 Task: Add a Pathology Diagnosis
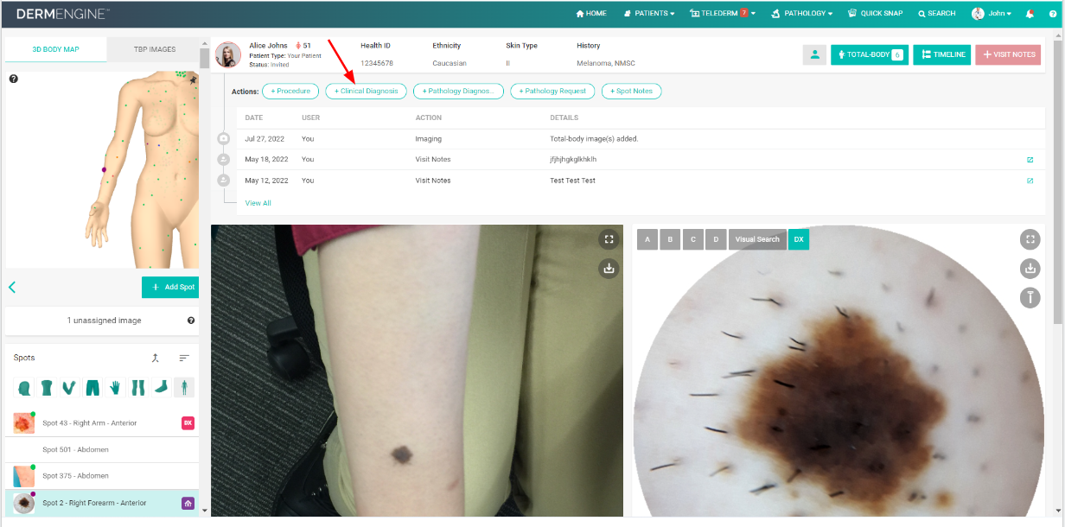pos(458,91)
